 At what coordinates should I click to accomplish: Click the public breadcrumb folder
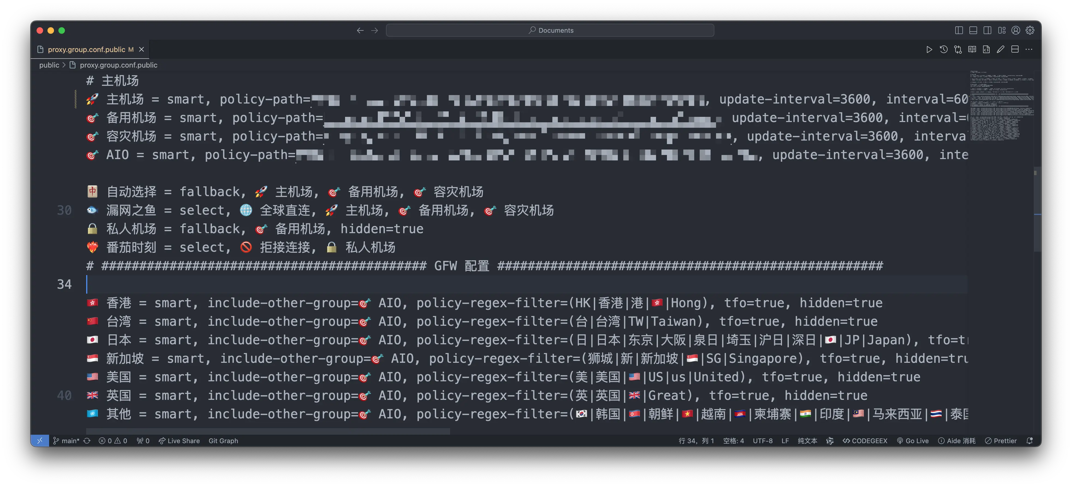[x=49, y=65]
